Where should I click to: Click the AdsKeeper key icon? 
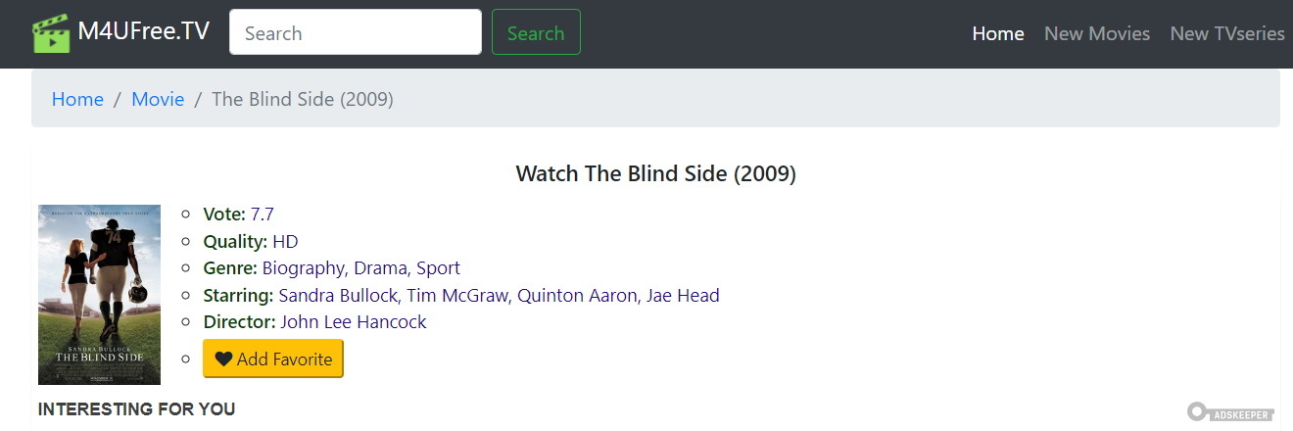(1196, 412)
